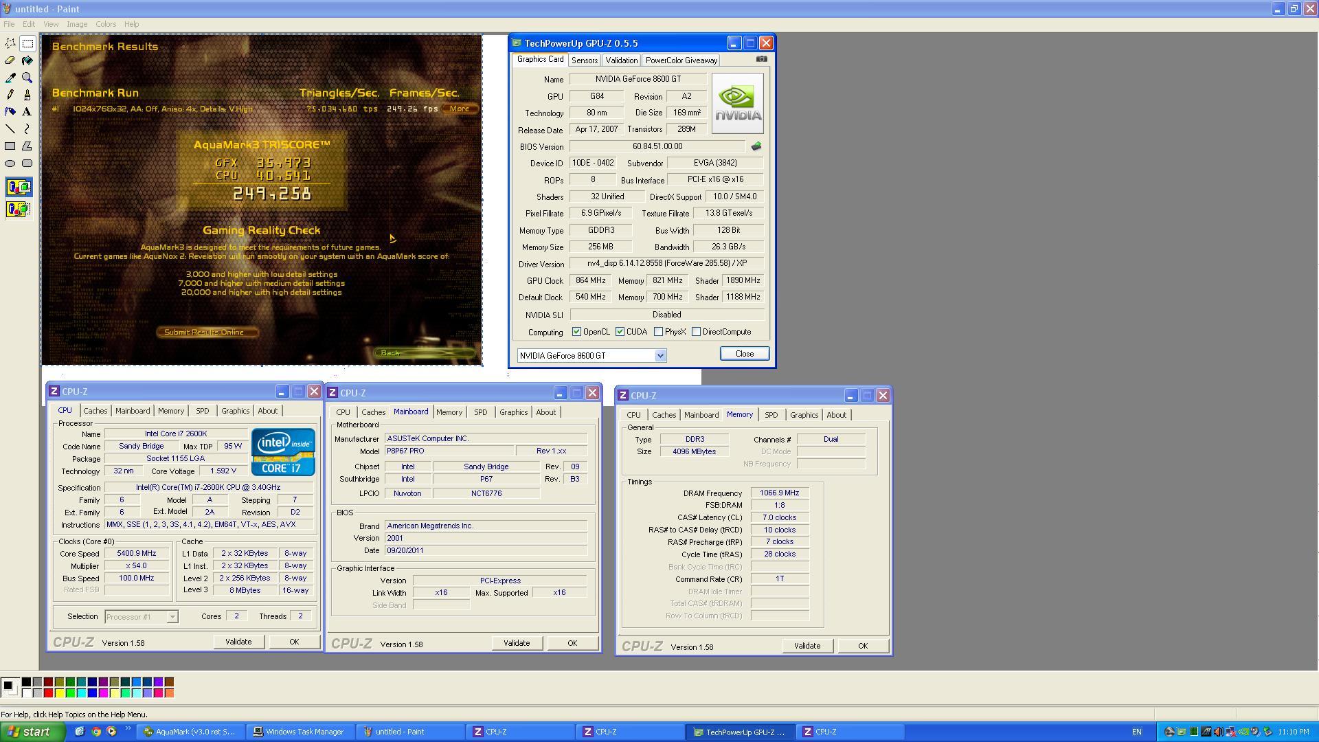Select the Free-Form Select tool in Paint
The width and height of the screenshot is (1319, 742).
[x=10, y=43]
